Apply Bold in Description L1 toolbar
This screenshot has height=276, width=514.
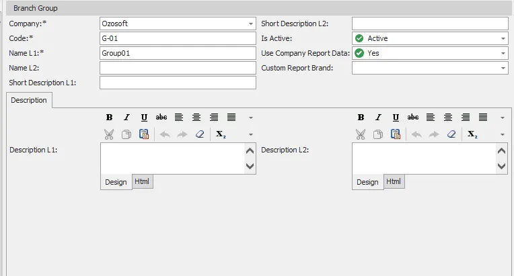tap(109, 117)
